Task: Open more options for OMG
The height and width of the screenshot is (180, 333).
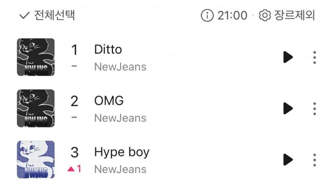Action: [x=314, y=109]
